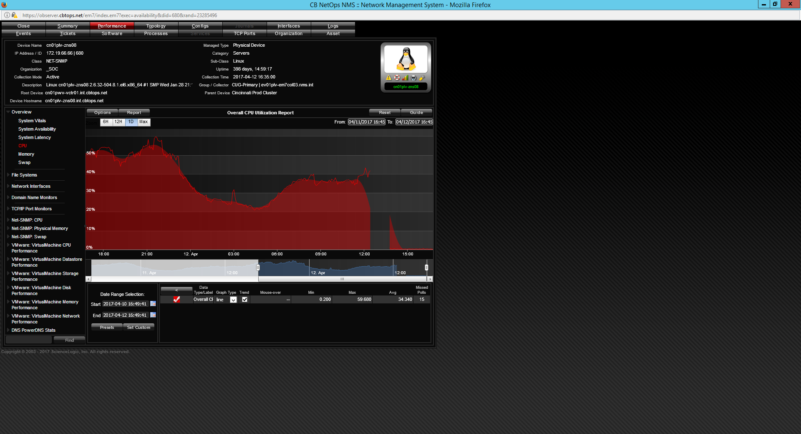Click the To date field

414,122
